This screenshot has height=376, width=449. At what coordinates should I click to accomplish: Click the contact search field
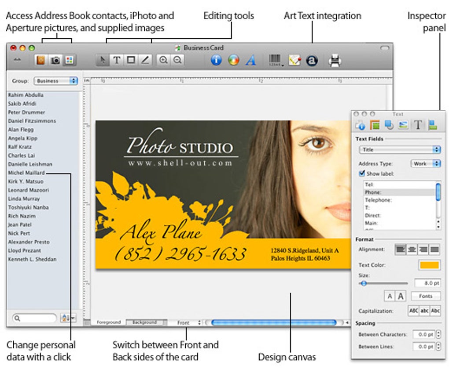pos(34,318)
